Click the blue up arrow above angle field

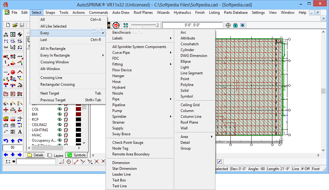click(x=13, y=141)
